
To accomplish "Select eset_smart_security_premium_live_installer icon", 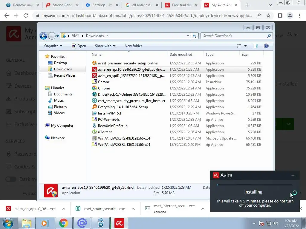I will click(94, 101).
